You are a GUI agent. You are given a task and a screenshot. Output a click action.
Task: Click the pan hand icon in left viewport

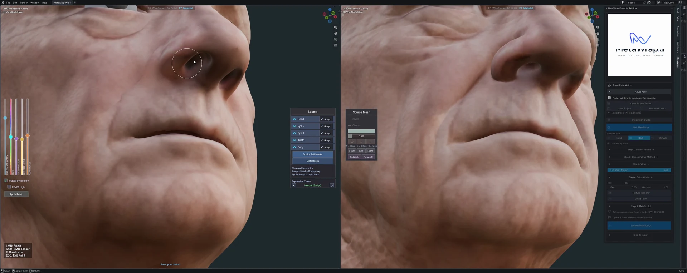335,33
